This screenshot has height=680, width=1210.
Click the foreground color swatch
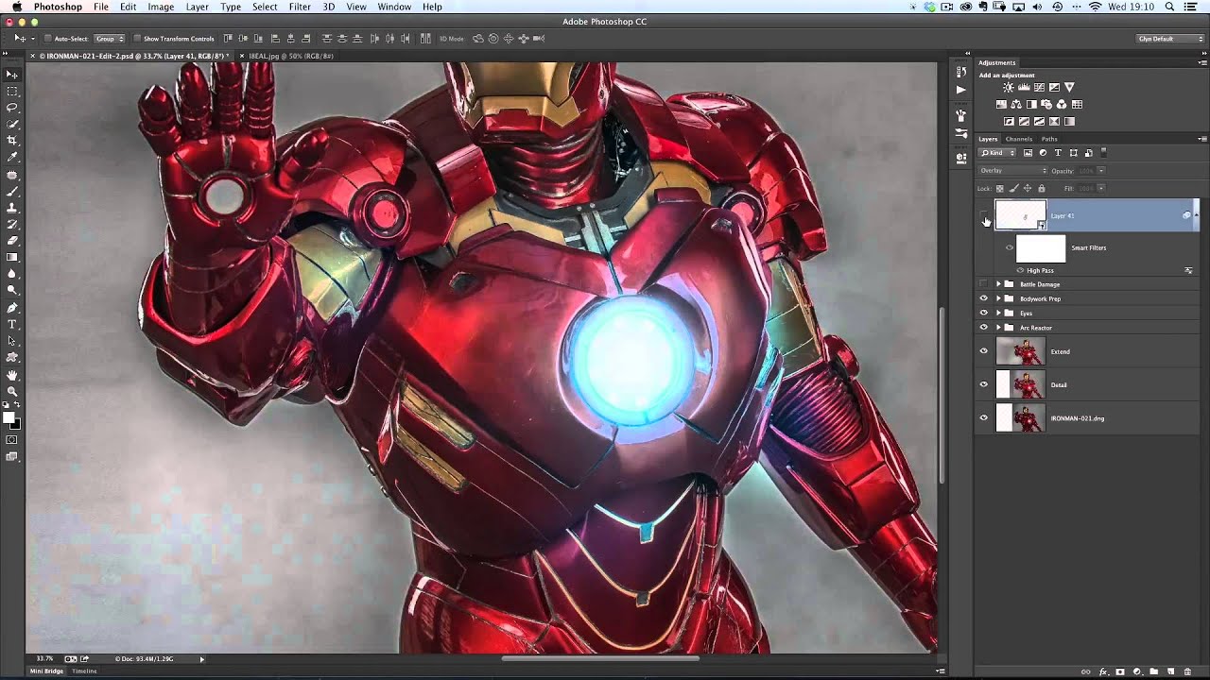(9, 417)
